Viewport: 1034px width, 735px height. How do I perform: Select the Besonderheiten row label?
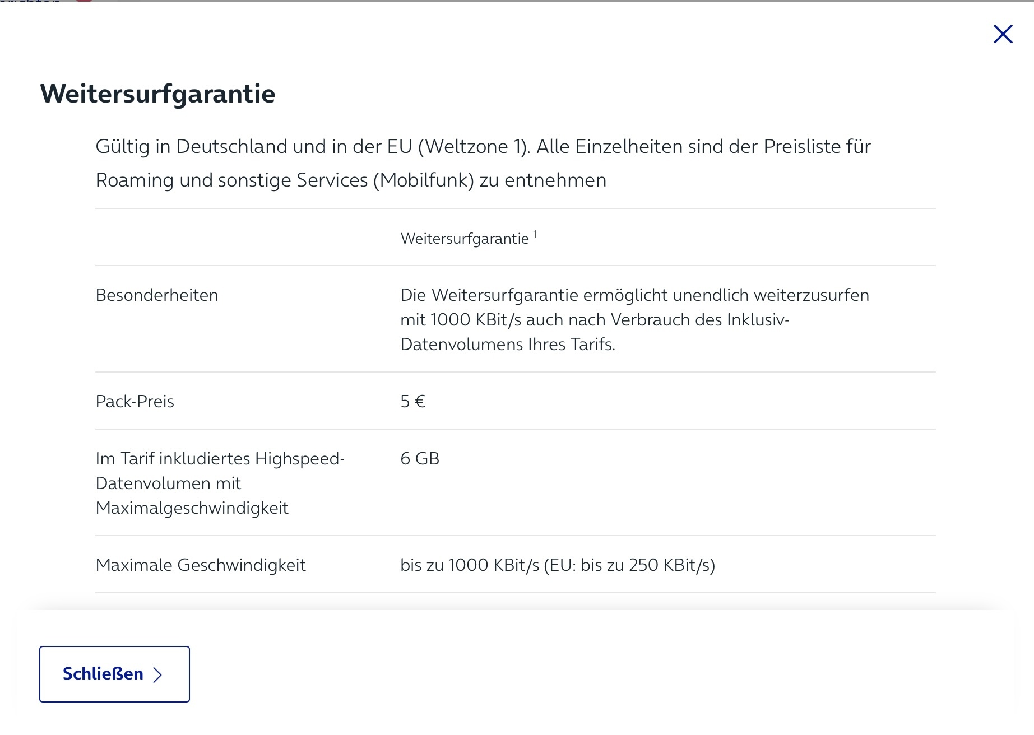157,295
